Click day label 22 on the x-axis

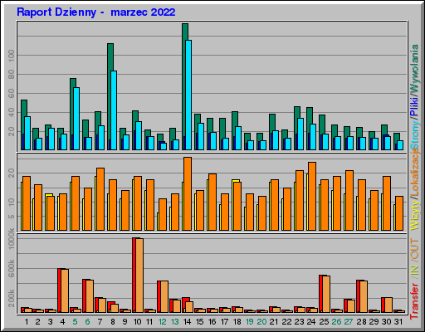(x=286, y=322)
